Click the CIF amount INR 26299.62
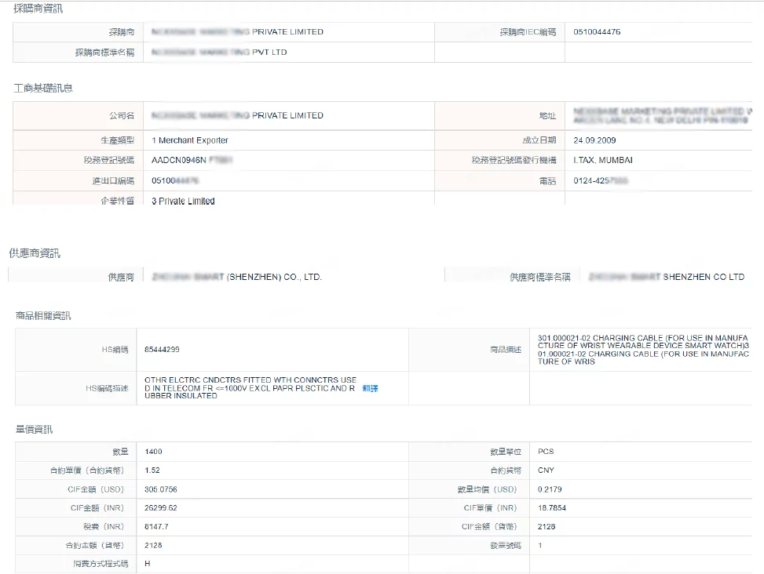This screenshot has height=574, width=764. pos(161,508)
